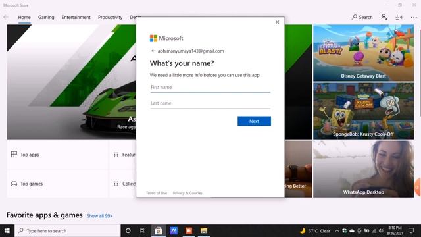Screen dimensions: 421x237
Task: Click the OneDrive cloud tray icon
Action: (352, 231)
